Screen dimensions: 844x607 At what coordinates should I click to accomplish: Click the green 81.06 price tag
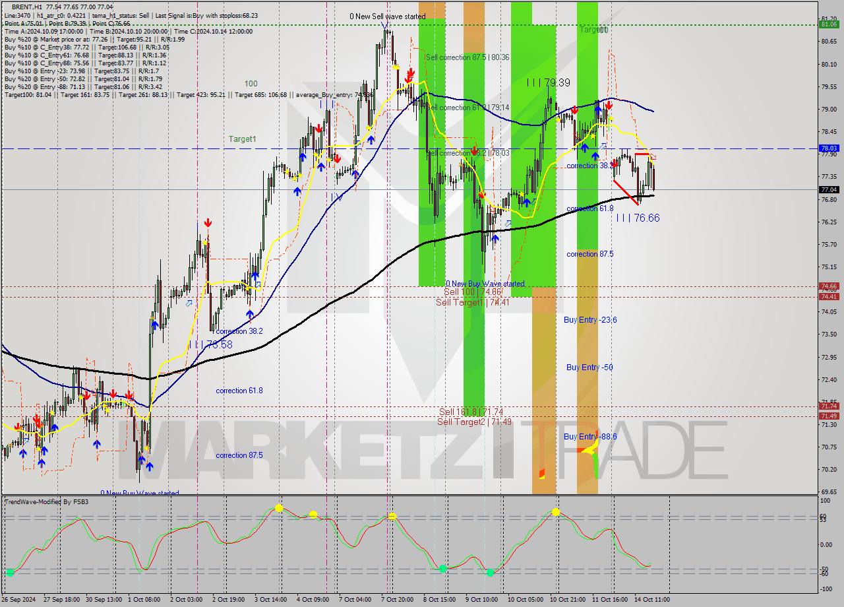pos(829,24)
